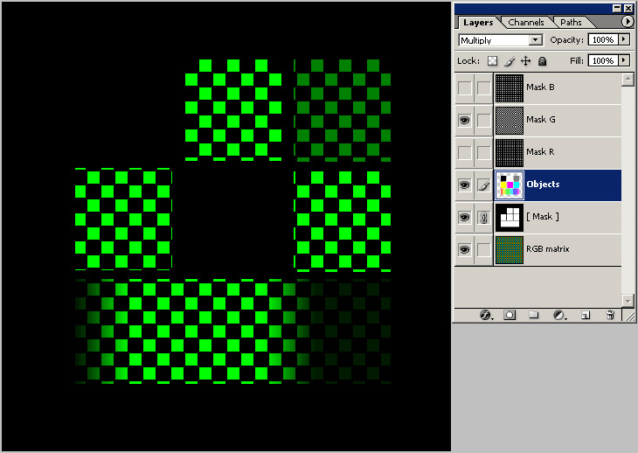Open the Layers palette flyout menu arrow
This screenshot has height=453, width=638.
628,22
